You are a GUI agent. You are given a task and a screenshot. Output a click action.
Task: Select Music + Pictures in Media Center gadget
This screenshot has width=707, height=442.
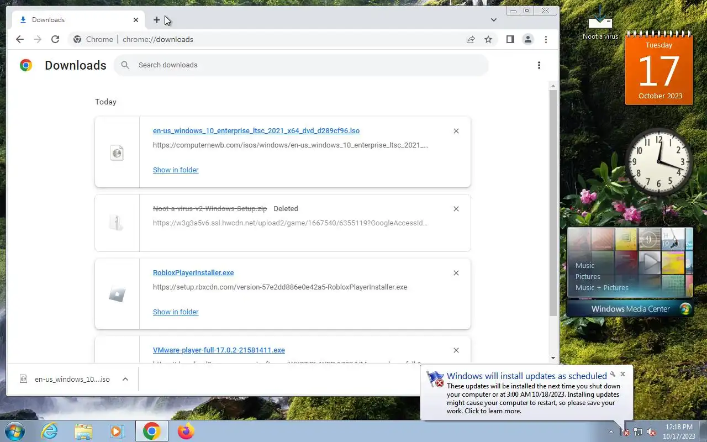(x=602, y=287)
